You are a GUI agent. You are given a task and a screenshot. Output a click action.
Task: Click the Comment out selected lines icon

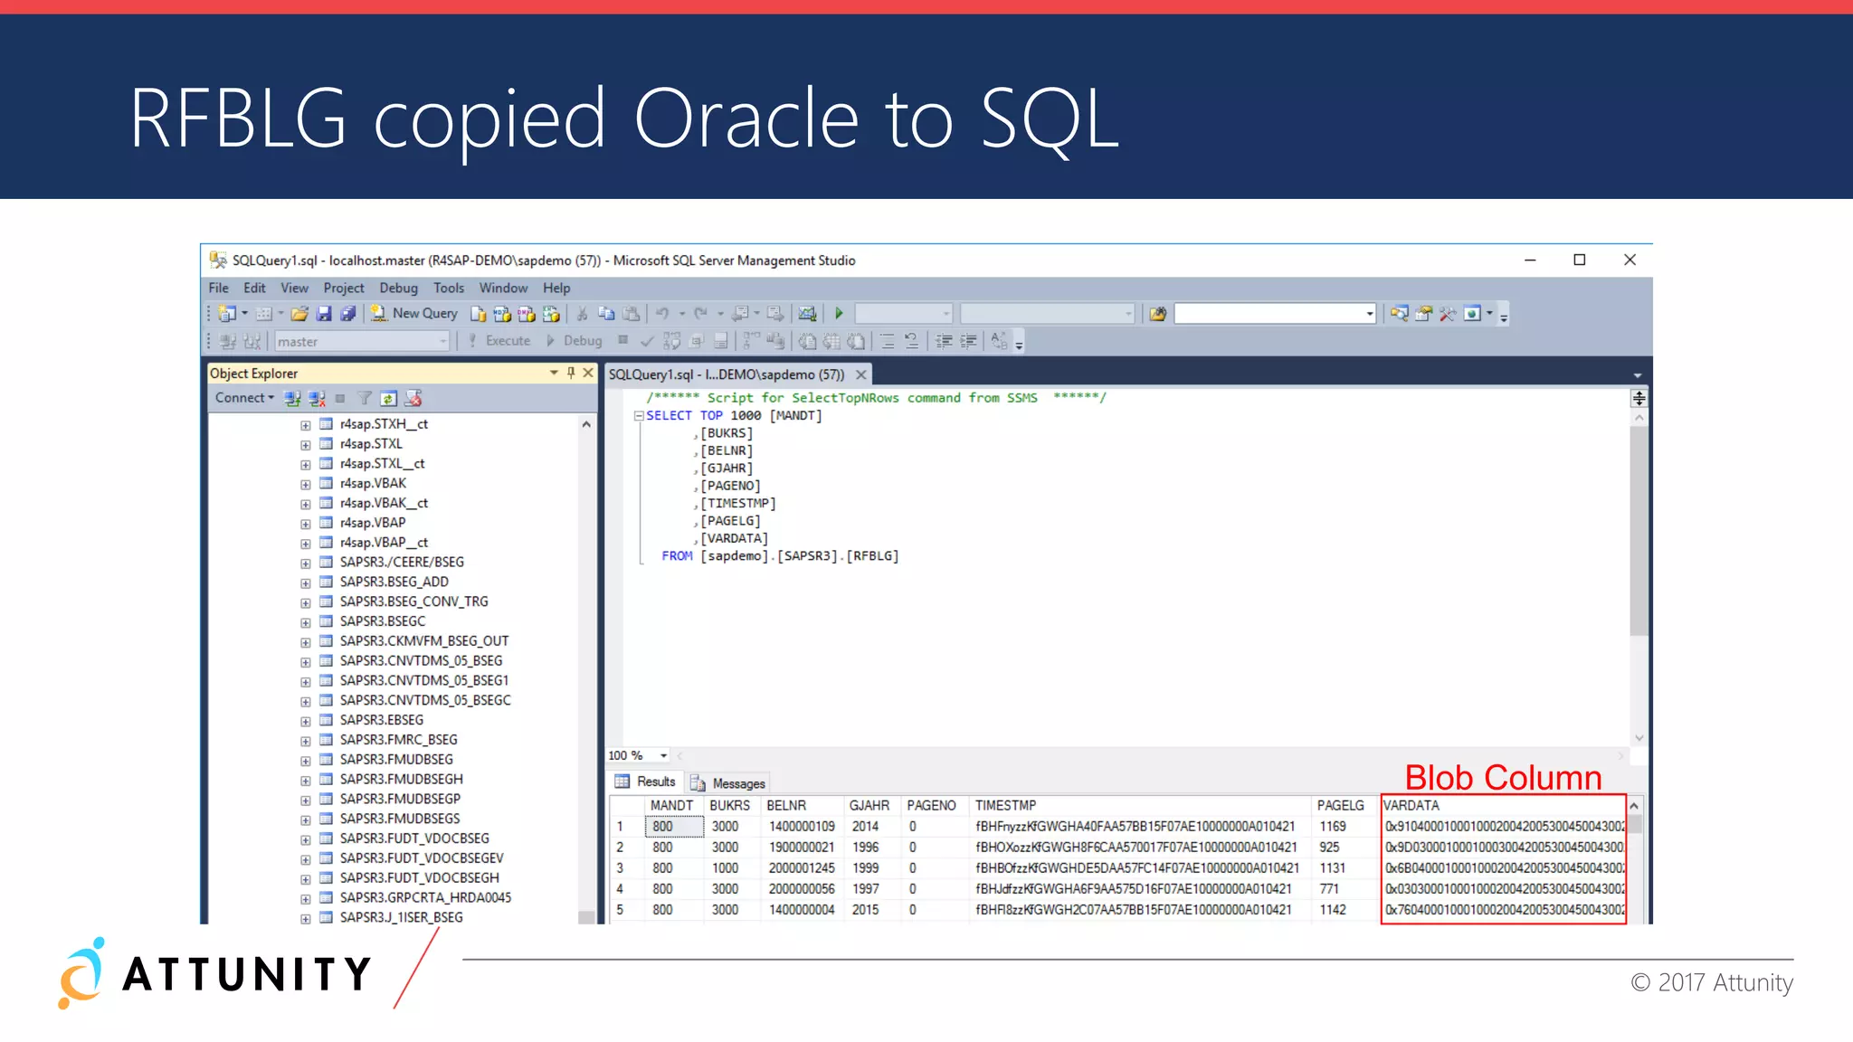(x=888, y=341)
